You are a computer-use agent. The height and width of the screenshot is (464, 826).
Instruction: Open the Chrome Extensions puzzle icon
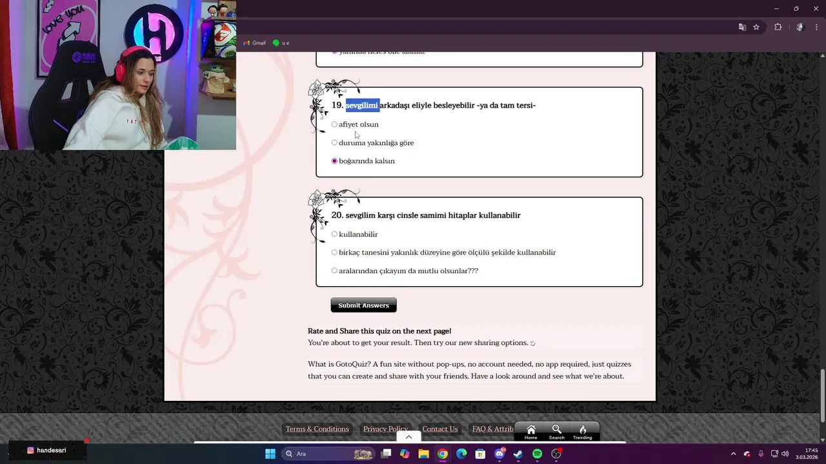click(x=778, y=27)
